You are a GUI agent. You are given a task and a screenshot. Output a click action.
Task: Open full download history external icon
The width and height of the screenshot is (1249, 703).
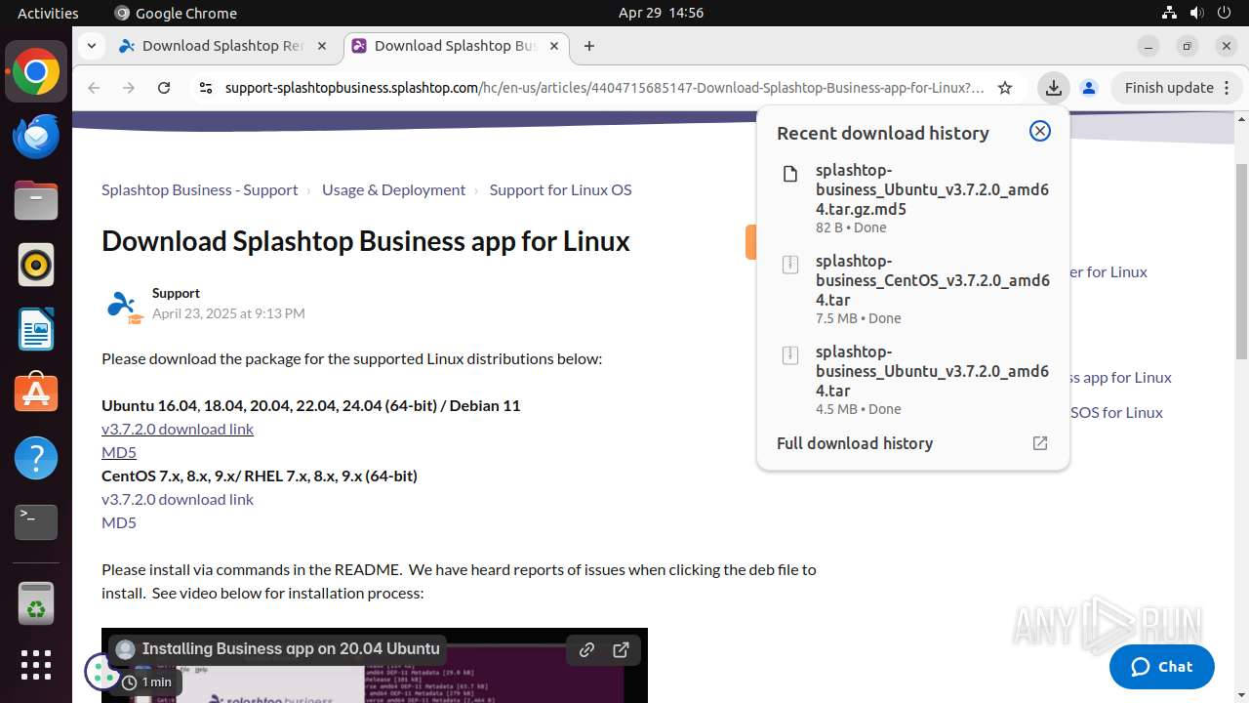pos(1040,443)
